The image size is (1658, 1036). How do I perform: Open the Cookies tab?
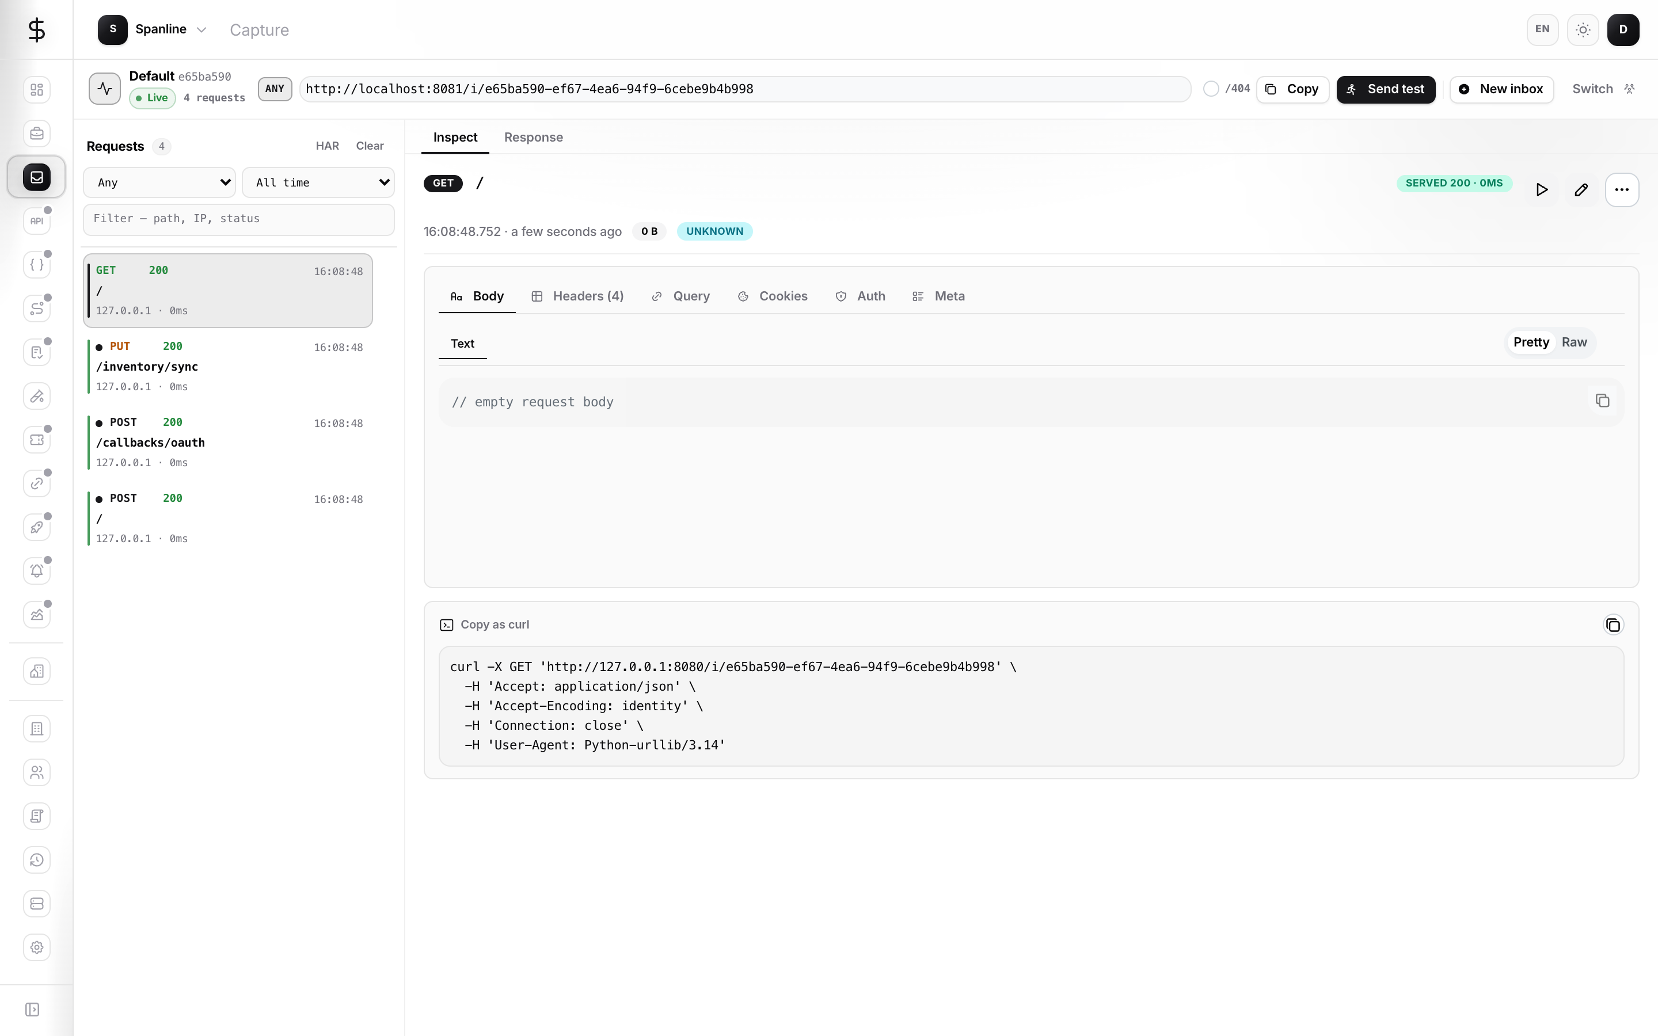(x=772, y=296)
